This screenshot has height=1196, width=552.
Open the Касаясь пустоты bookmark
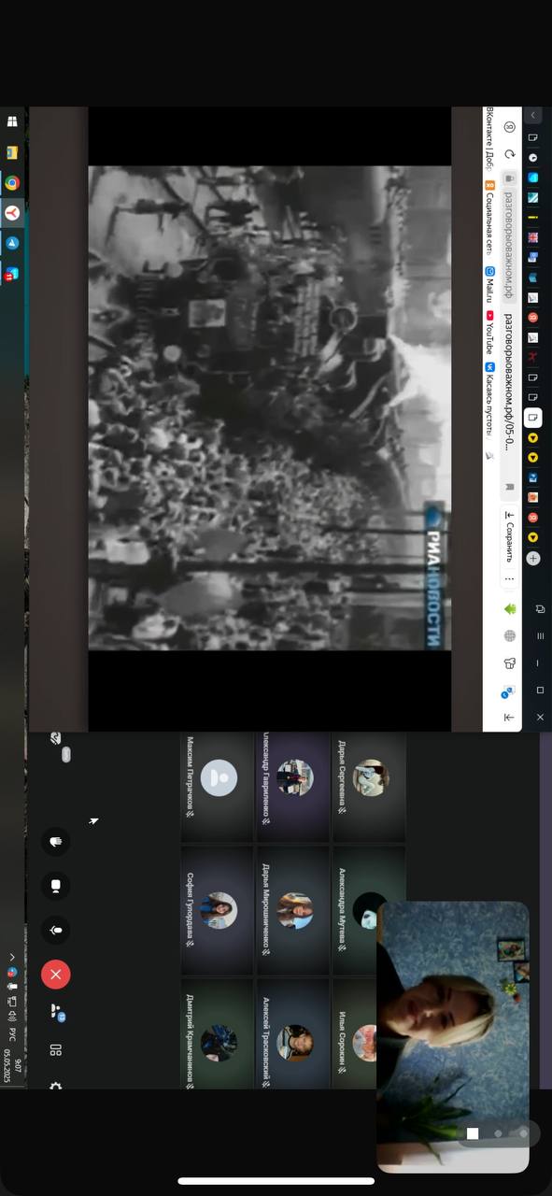(488, 400)
